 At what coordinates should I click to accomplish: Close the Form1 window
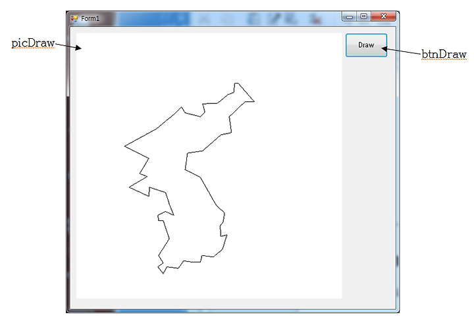pyautogui.click(x=383, y=16)
